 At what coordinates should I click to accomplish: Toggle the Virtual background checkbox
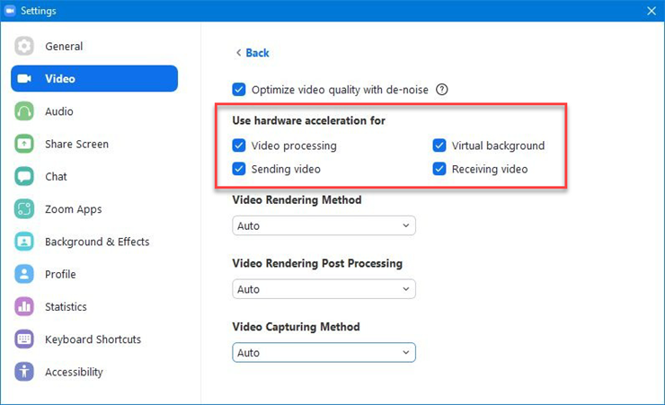coord(439,145)
